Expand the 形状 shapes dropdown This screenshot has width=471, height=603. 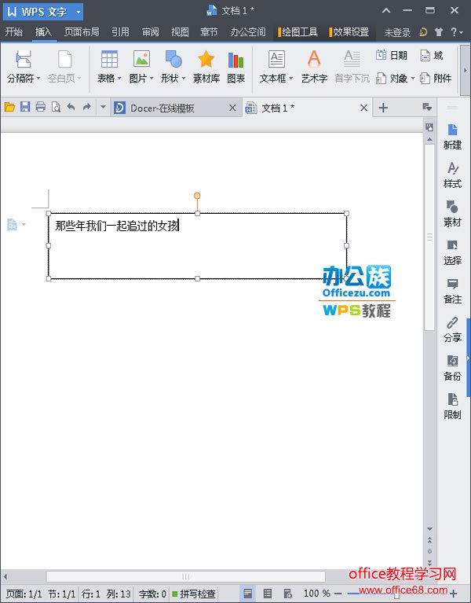pyautogui.click(x=183, y=79)
